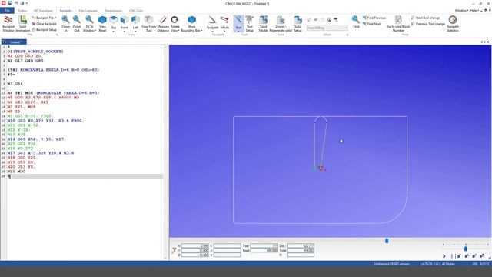492x277 pixels.
Task: Activate Measure Distance tool
Action: coord(163,24)
